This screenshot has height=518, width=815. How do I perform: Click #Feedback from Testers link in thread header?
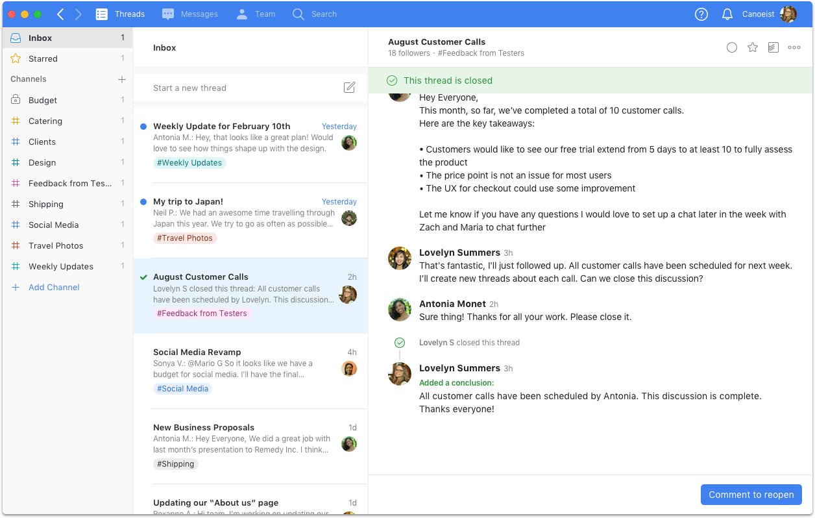(x=481, y=53)
